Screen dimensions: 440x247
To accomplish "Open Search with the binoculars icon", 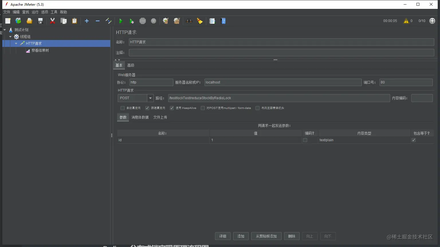I will tap(189, 21).
